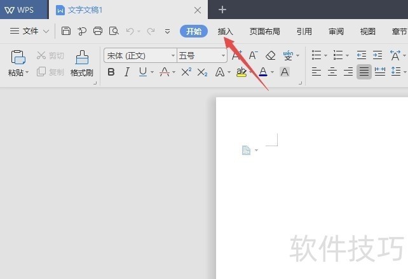
Task: Toggle Justify alignment
Action: pyautogui.click(x=364, y=72)
